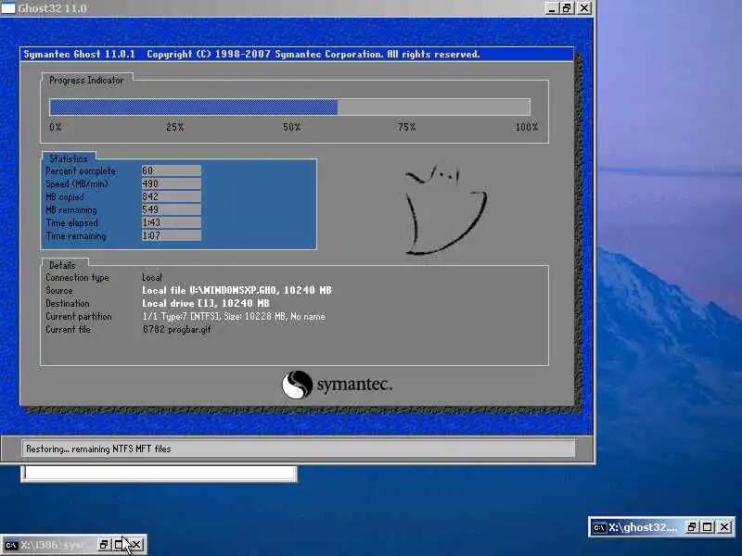Maximize the minimized X:\ghost32 window
This screenshot has width=742, height=556.
pyautogui.click(x=708, y=526)
